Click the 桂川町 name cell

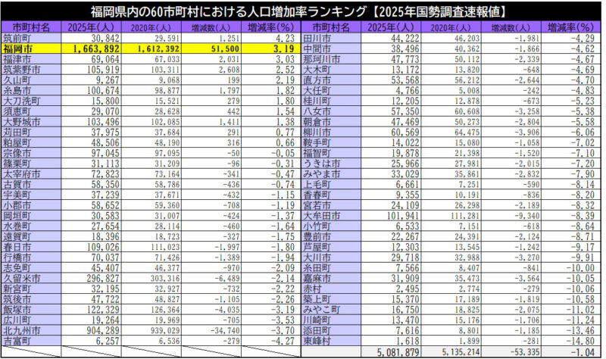[331, 101]
